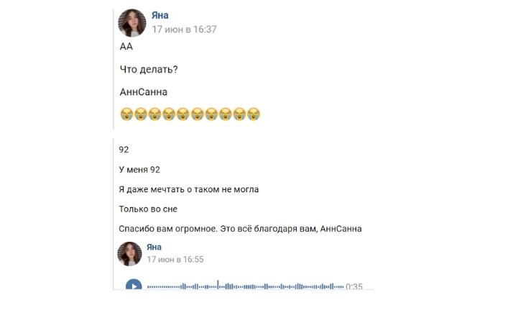Click the first crying emoji
Image resolution: width=526 pixels, height=331 pixels.
pyautogui.click(x=126, y=114)
